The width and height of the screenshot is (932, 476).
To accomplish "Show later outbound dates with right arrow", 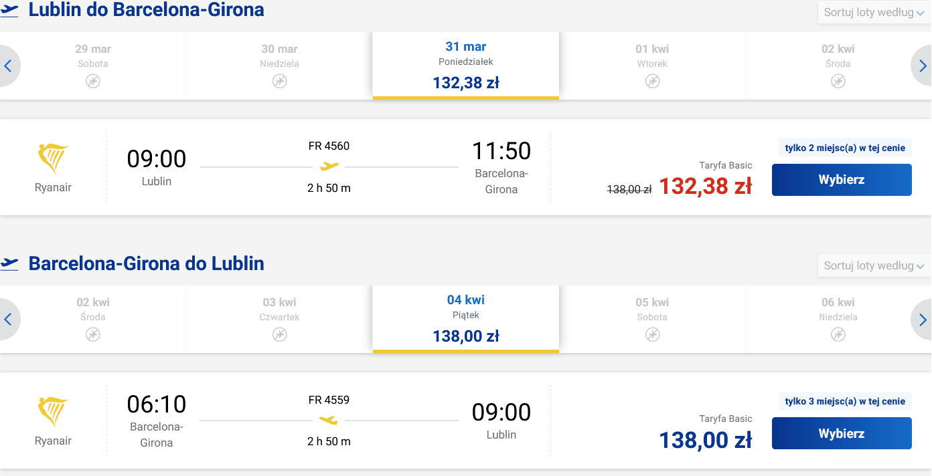I will 922,66.
